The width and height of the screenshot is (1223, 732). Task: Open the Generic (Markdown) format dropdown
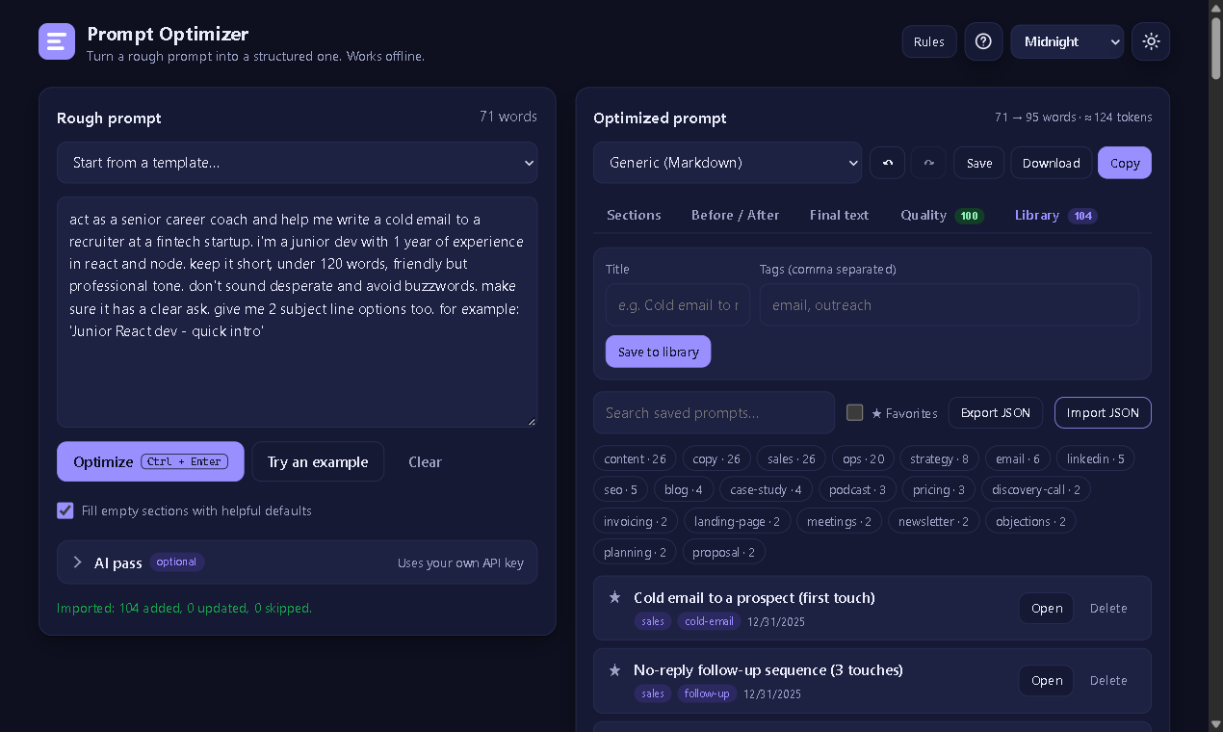727,163
